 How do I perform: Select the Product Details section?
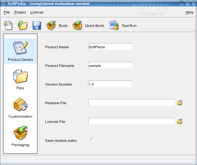click(x=20, y=51)
